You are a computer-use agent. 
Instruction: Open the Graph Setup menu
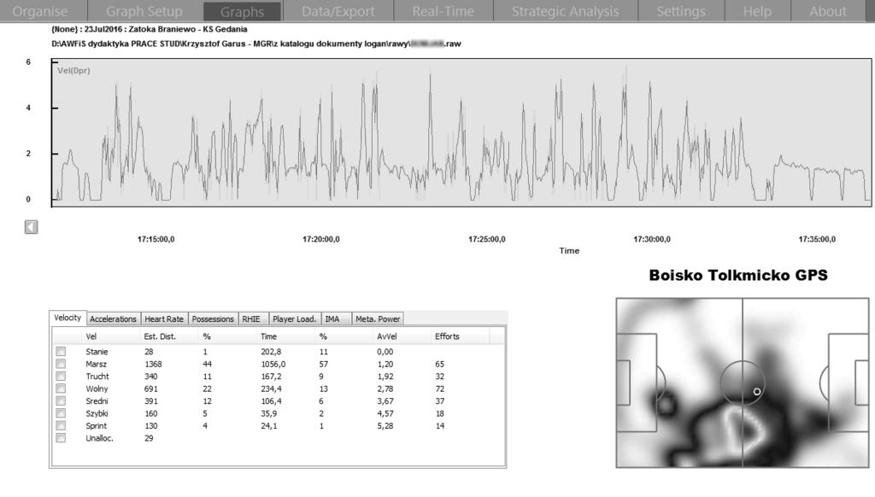144,11
